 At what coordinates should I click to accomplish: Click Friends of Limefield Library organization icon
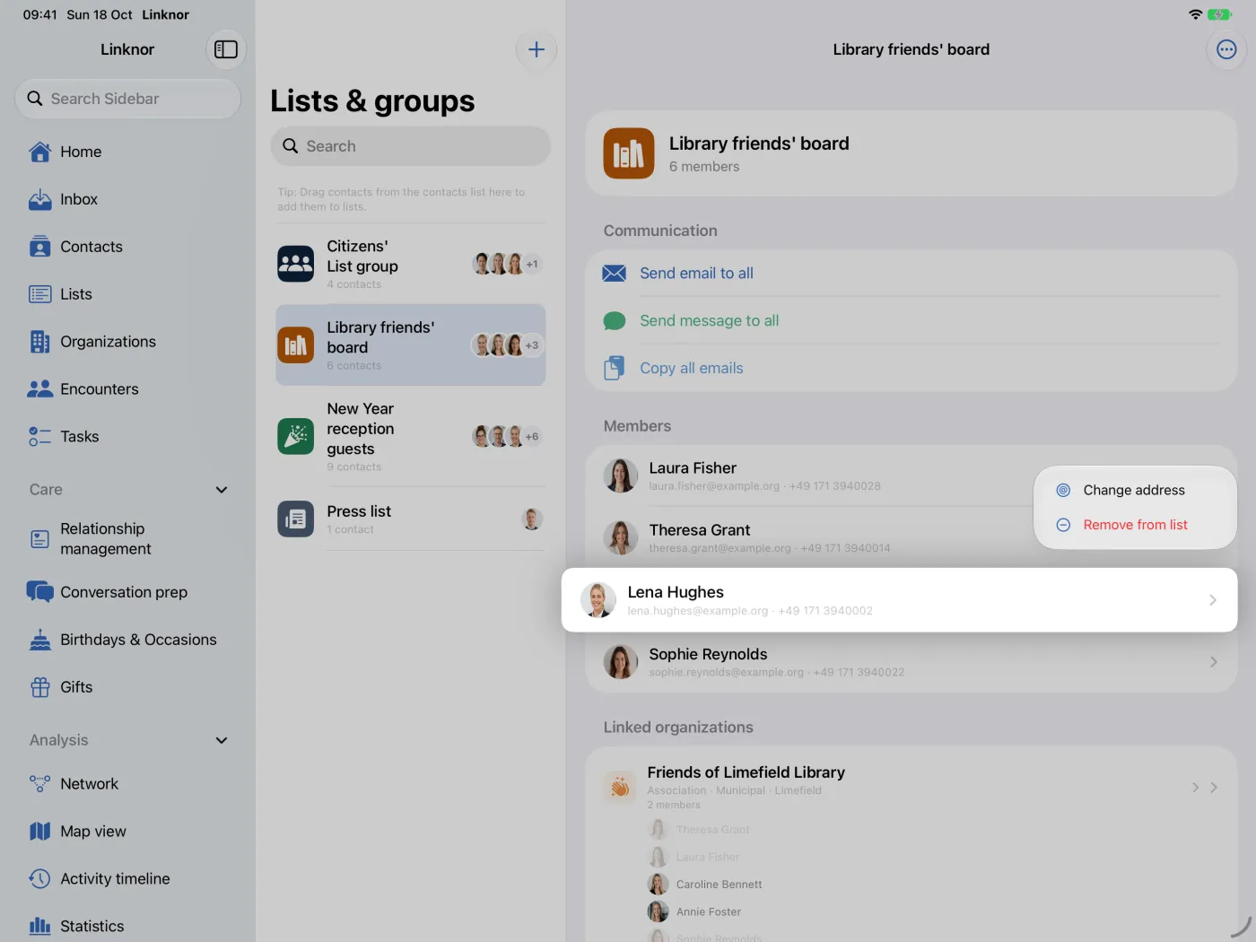click(620, 788)
